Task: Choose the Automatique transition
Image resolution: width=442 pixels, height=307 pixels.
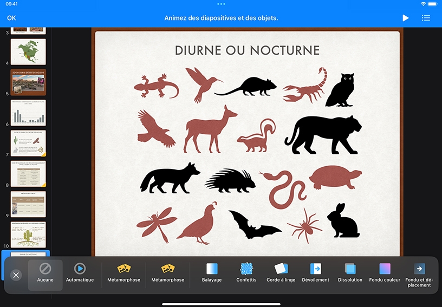Action: 80,272
